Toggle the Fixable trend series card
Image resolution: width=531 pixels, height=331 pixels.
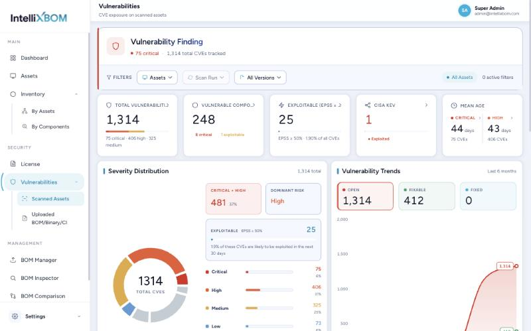click(x=427, y=196)
